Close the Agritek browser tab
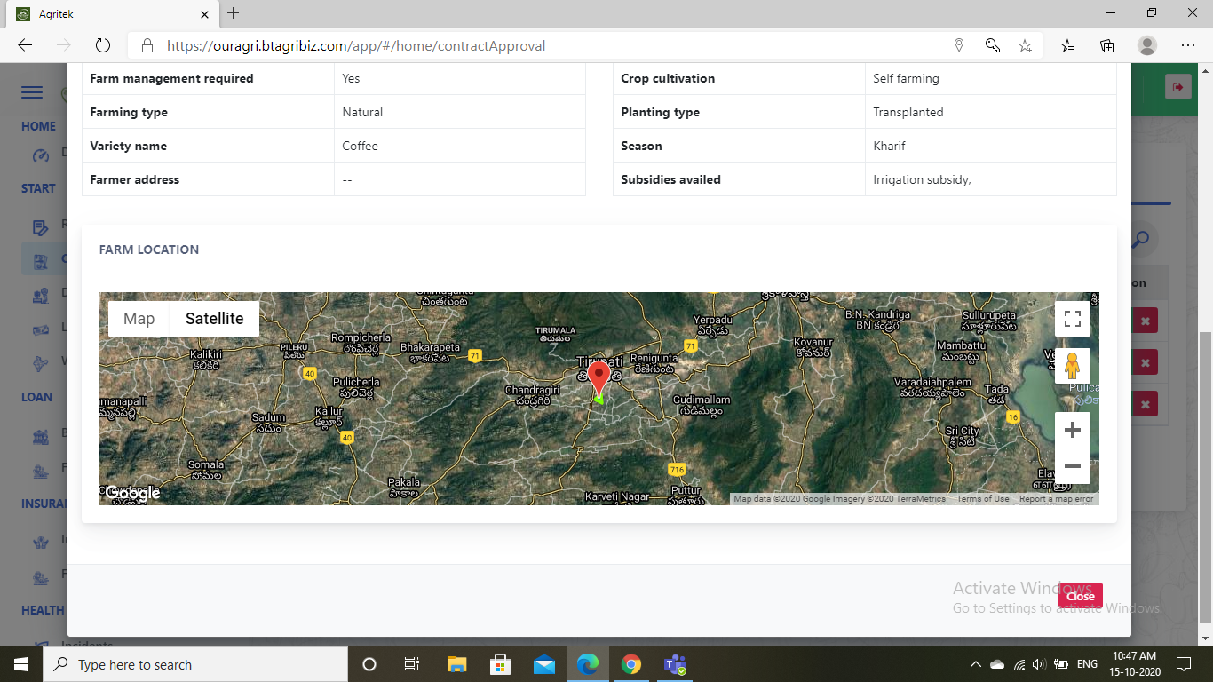1213x682 pixels. pyautogui.click(x=205, y=14)
